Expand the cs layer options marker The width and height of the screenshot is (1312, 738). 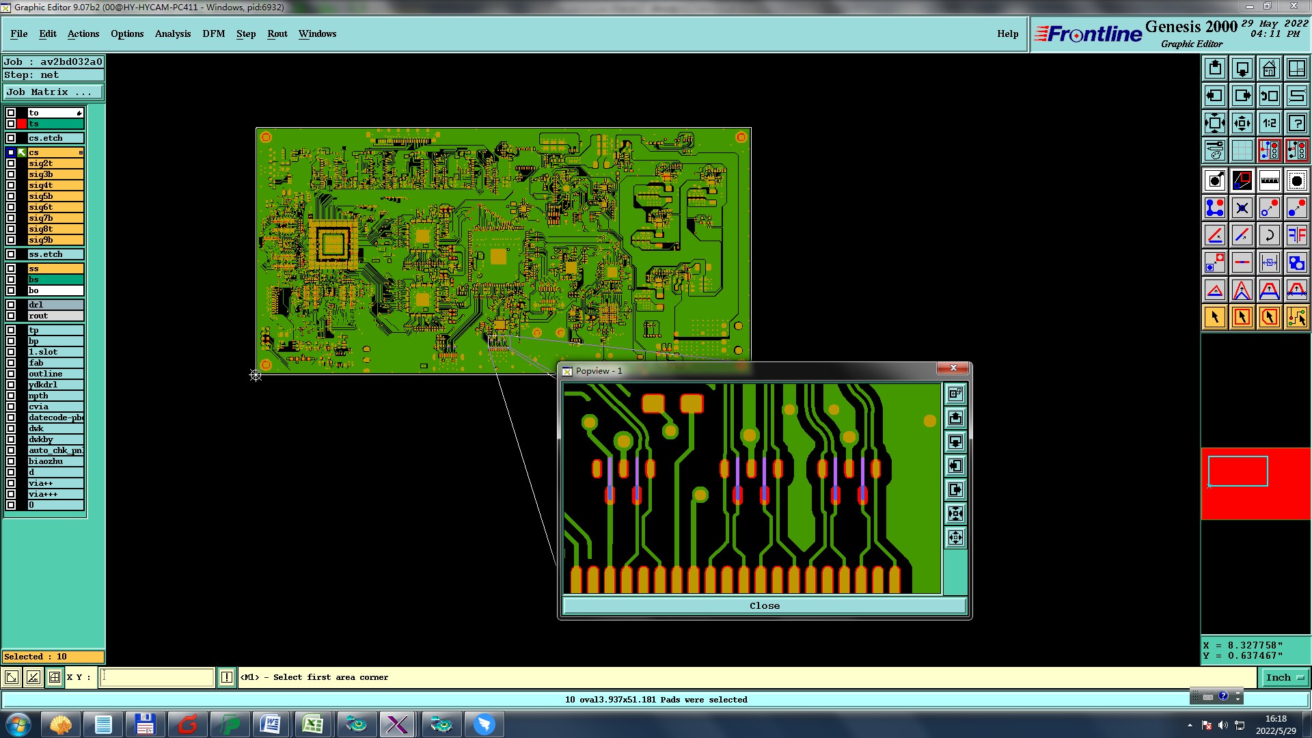81,152
